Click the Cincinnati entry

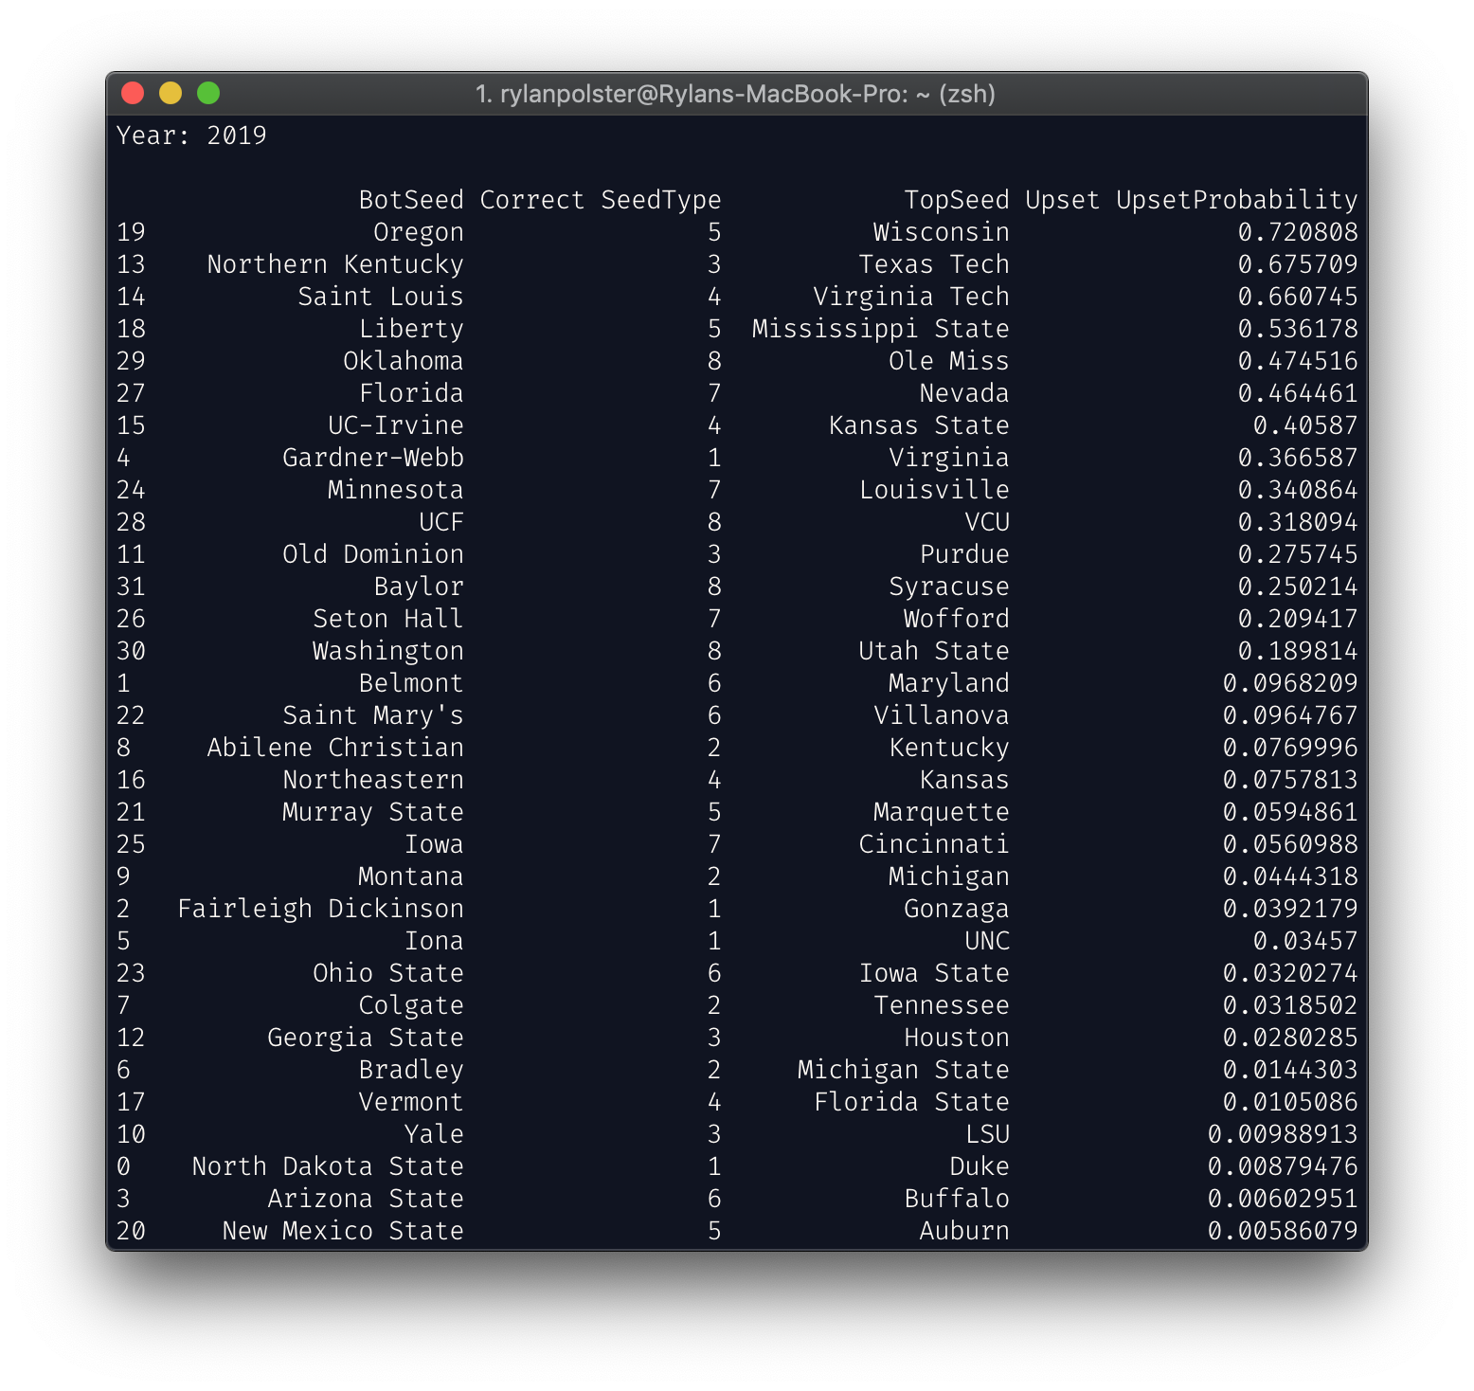tap(934, 844)
